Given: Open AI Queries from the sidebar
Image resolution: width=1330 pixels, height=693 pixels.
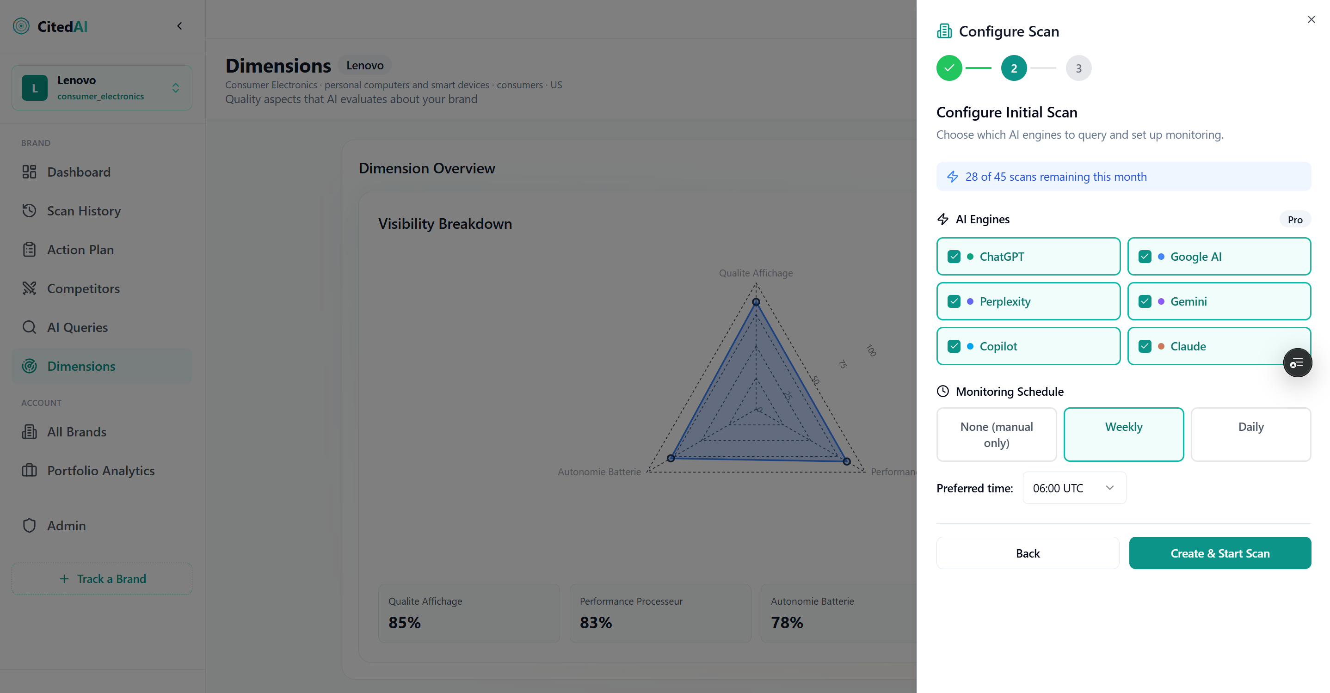Looking at the screenshot, I should (77, 327).
